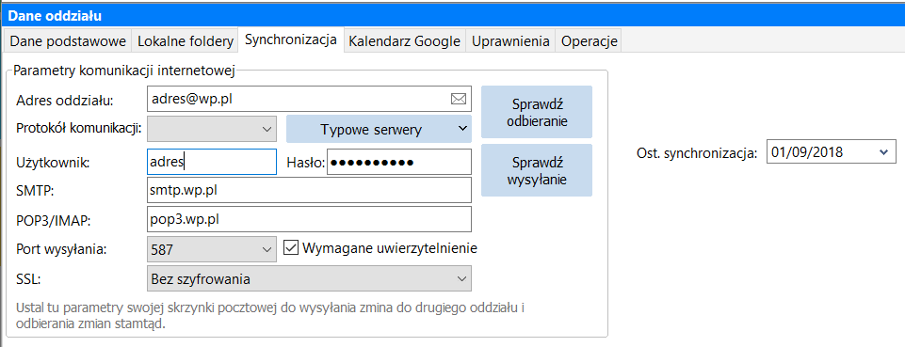905x347 pixels.
Task: Switch to the Dane podstawowe tab
Action: 68,41
